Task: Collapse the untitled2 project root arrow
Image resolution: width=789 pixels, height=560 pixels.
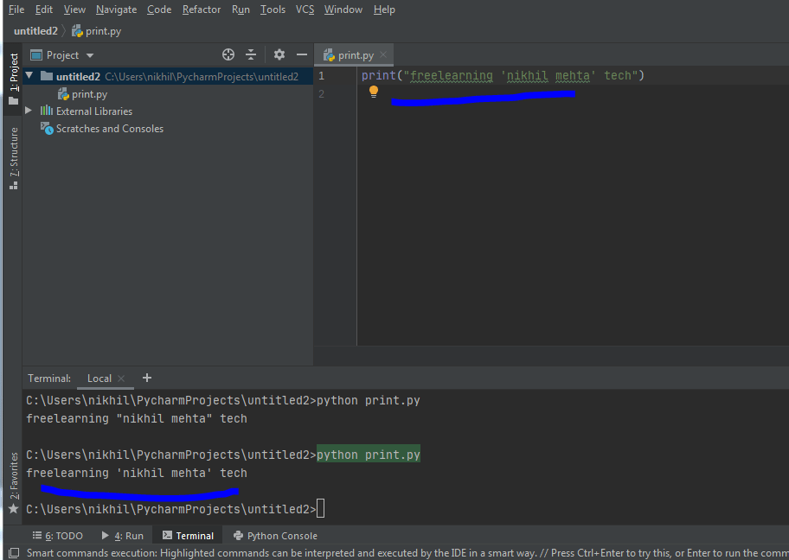Action: 29,76
